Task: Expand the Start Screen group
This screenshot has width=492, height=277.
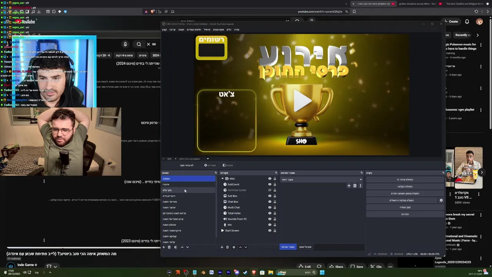Action: point(222,230)
